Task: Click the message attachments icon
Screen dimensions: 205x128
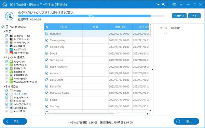Action: click(11, 65)
